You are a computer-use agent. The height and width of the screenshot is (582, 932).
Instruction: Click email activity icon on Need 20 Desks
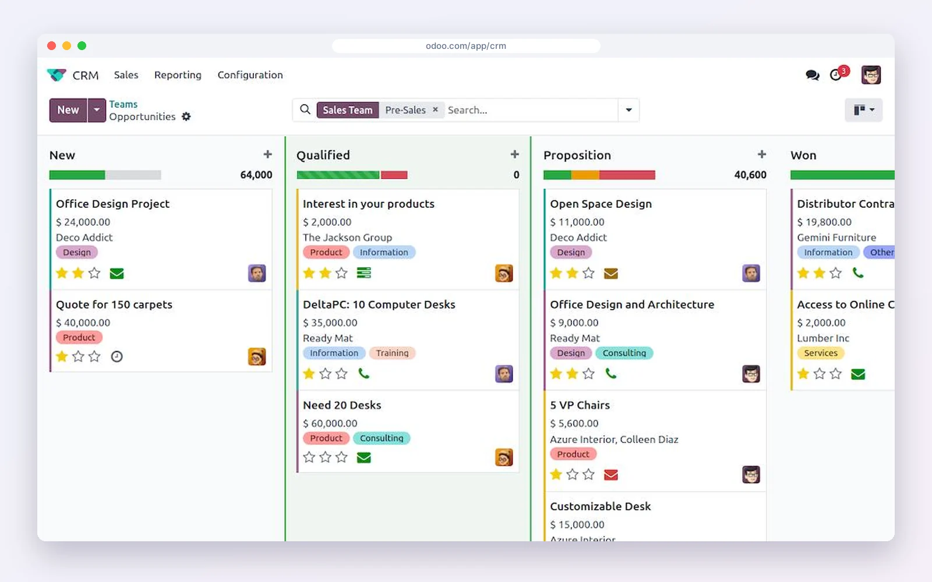click(x=363, y=458)
